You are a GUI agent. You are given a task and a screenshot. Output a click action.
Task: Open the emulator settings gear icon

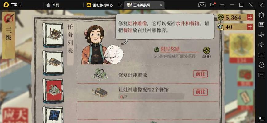pos(261,15)
